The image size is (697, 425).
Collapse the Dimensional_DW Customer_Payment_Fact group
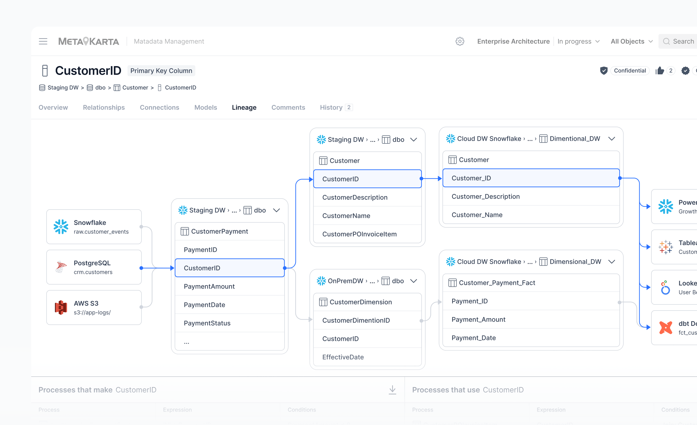click(x=612, y=262)
